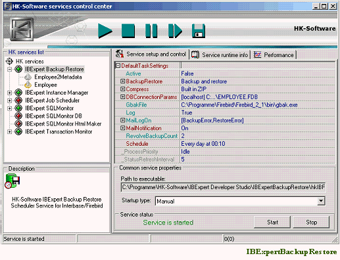This screenshot has width=340, height=260.
Task: Click the Save floppy disk toolbar icon
Action: 199,31
